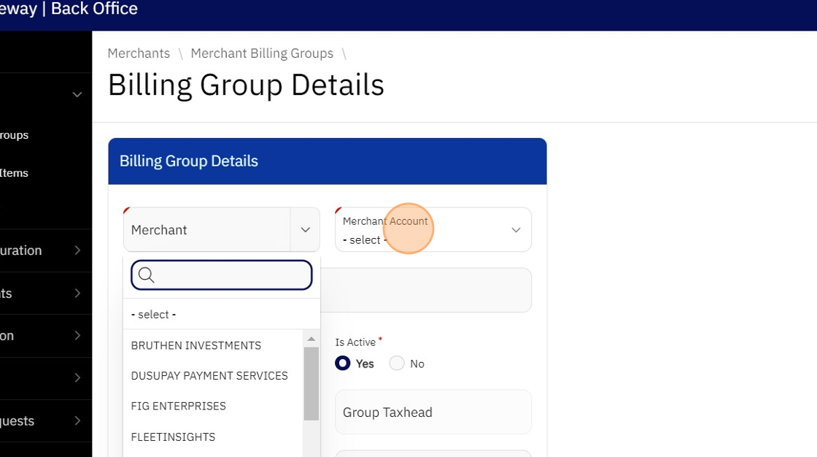Select the No radio button for Is Active
The image size is (817, 457).
click(x=397, y=364)
